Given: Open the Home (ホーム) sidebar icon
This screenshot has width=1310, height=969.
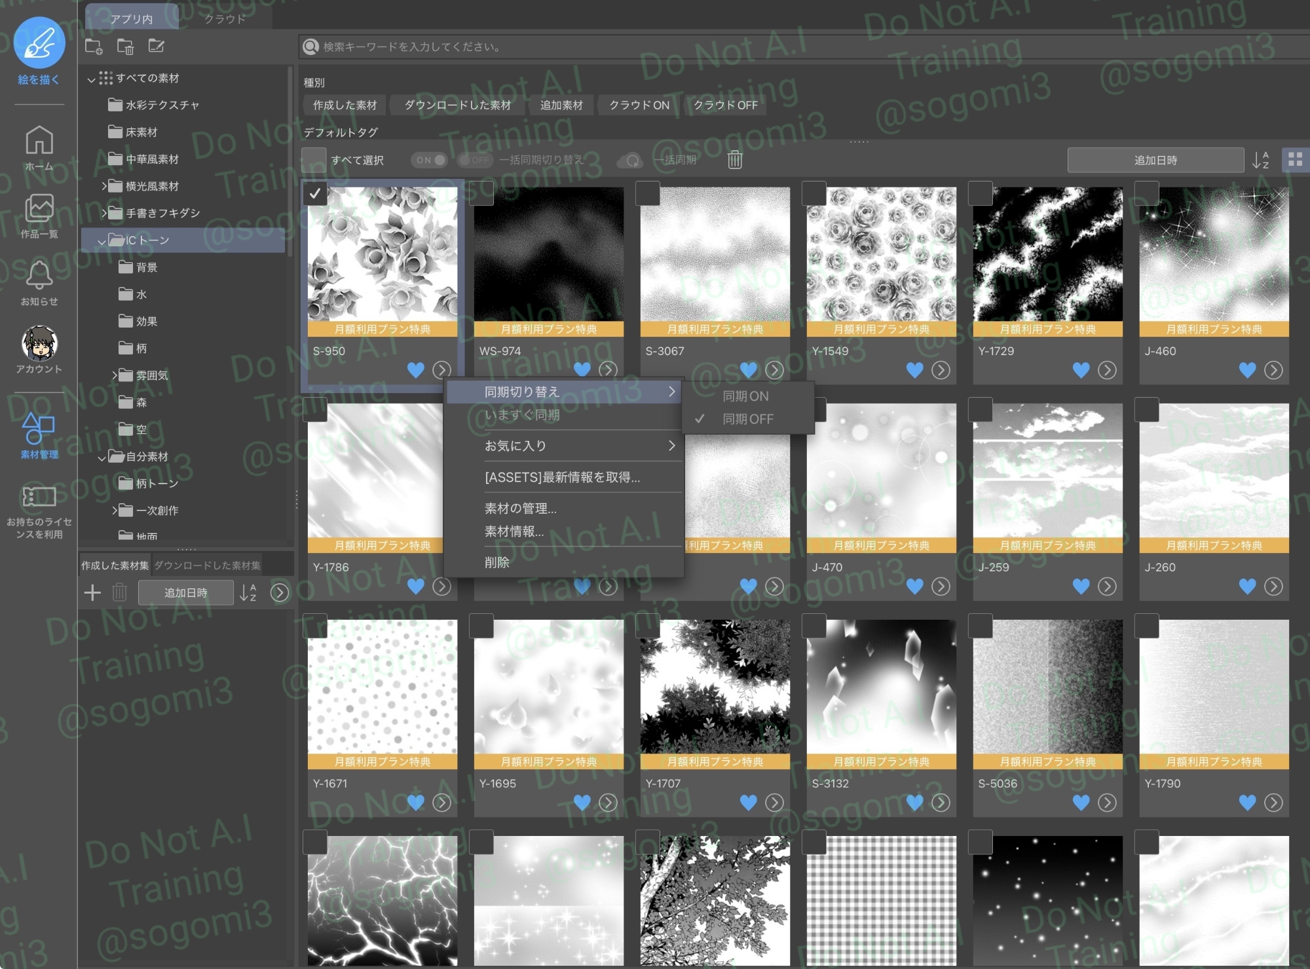Looking at the screenshot, I should click(39, 140).
